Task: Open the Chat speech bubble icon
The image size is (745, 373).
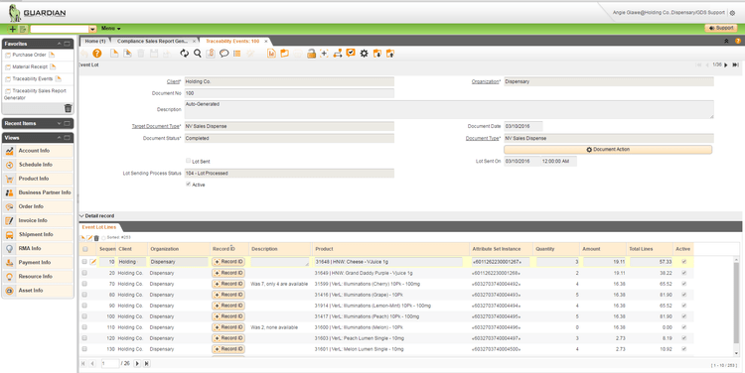Action: tap(223, 54)
